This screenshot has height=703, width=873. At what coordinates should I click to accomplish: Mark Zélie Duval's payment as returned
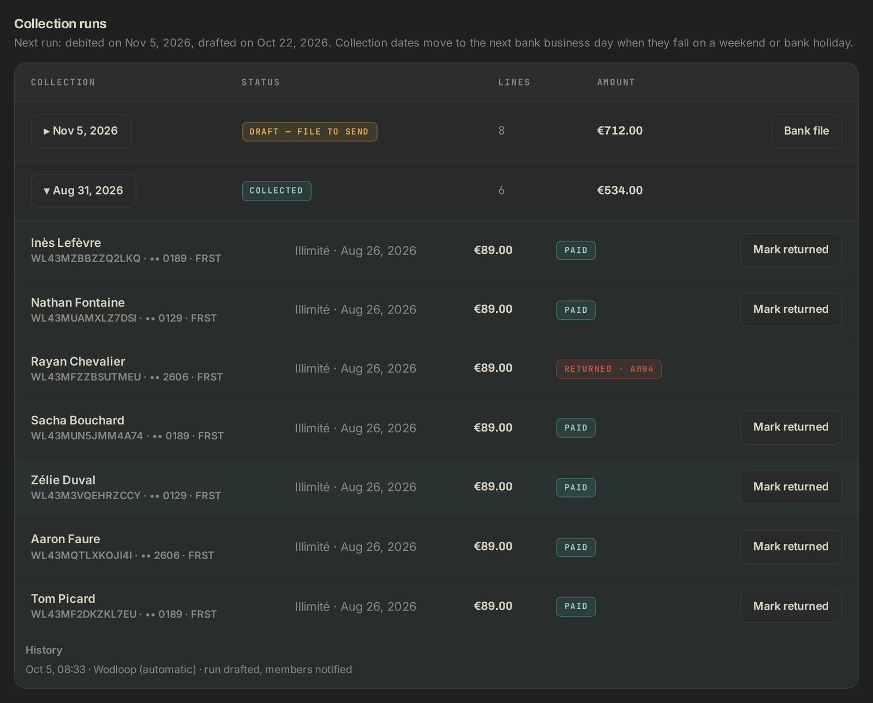click(791, 487)
